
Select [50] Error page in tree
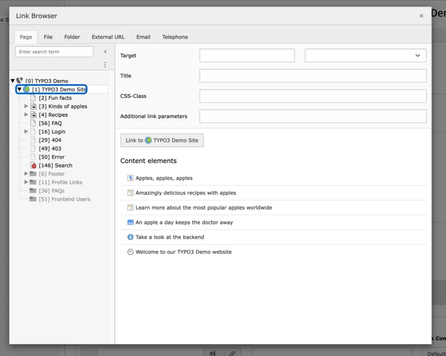pos(52,157)
